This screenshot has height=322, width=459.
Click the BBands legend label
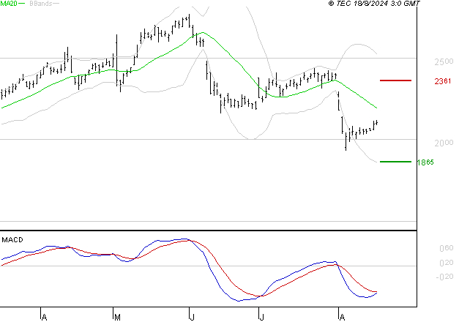(40, 3)
